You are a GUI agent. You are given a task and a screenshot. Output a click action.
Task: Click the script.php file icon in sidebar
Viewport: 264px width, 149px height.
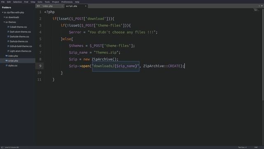click(x=7, y=61)
